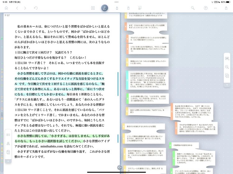Viewport: 233px width, 174px height.
Task: Open the text style A icon in document toolbar
Action: click(8, 143)
